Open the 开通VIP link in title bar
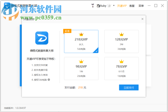The height and width of the screenshot is (112, 168). [122, 6]
